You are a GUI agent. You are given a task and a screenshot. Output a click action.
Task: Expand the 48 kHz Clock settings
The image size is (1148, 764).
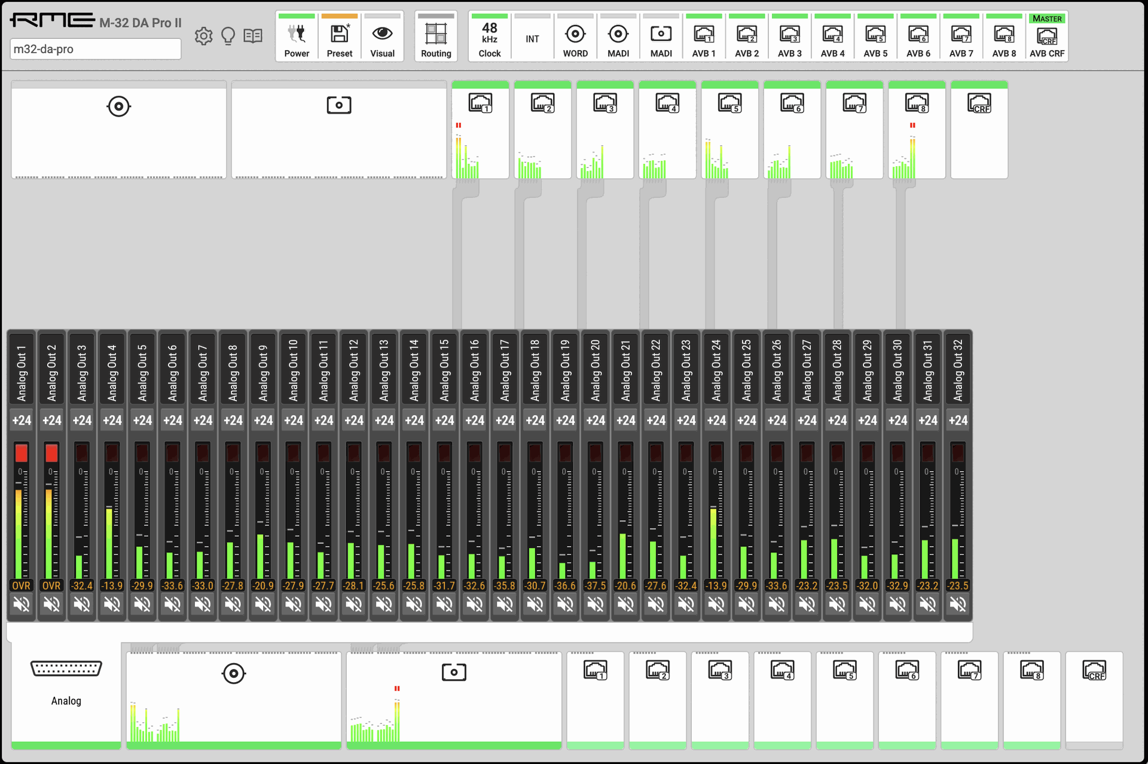point(489,38)
